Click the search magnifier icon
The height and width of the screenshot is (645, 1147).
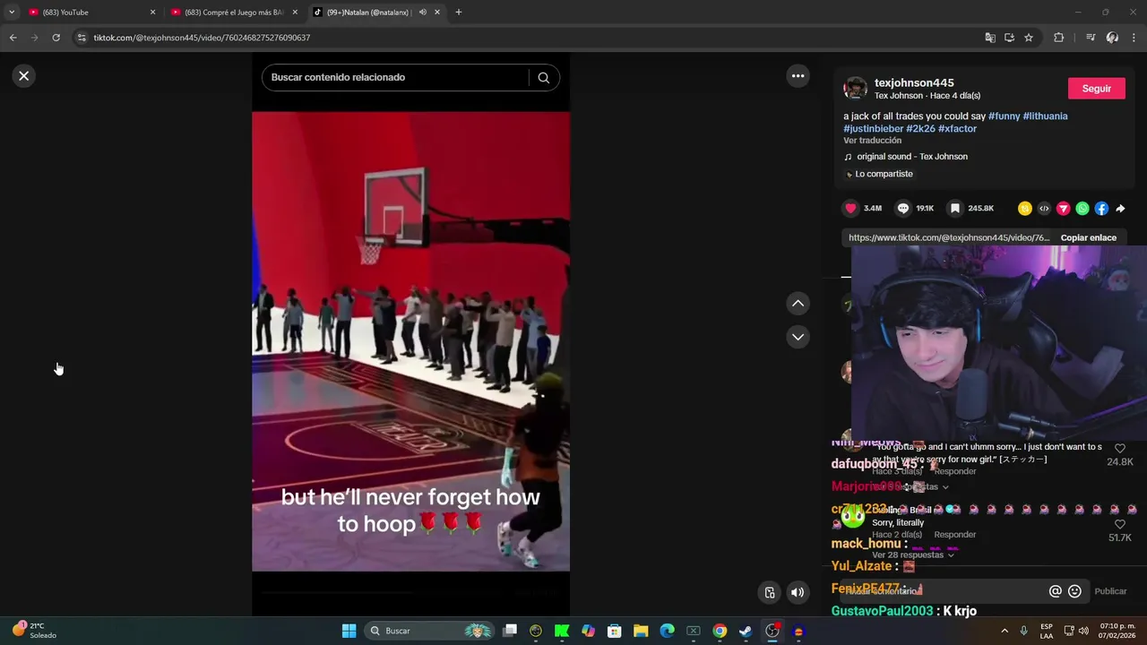pos(543,77)
